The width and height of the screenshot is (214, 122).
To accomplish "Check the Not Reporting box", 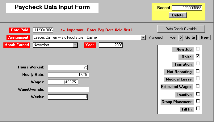I will (x=198, y=71).
